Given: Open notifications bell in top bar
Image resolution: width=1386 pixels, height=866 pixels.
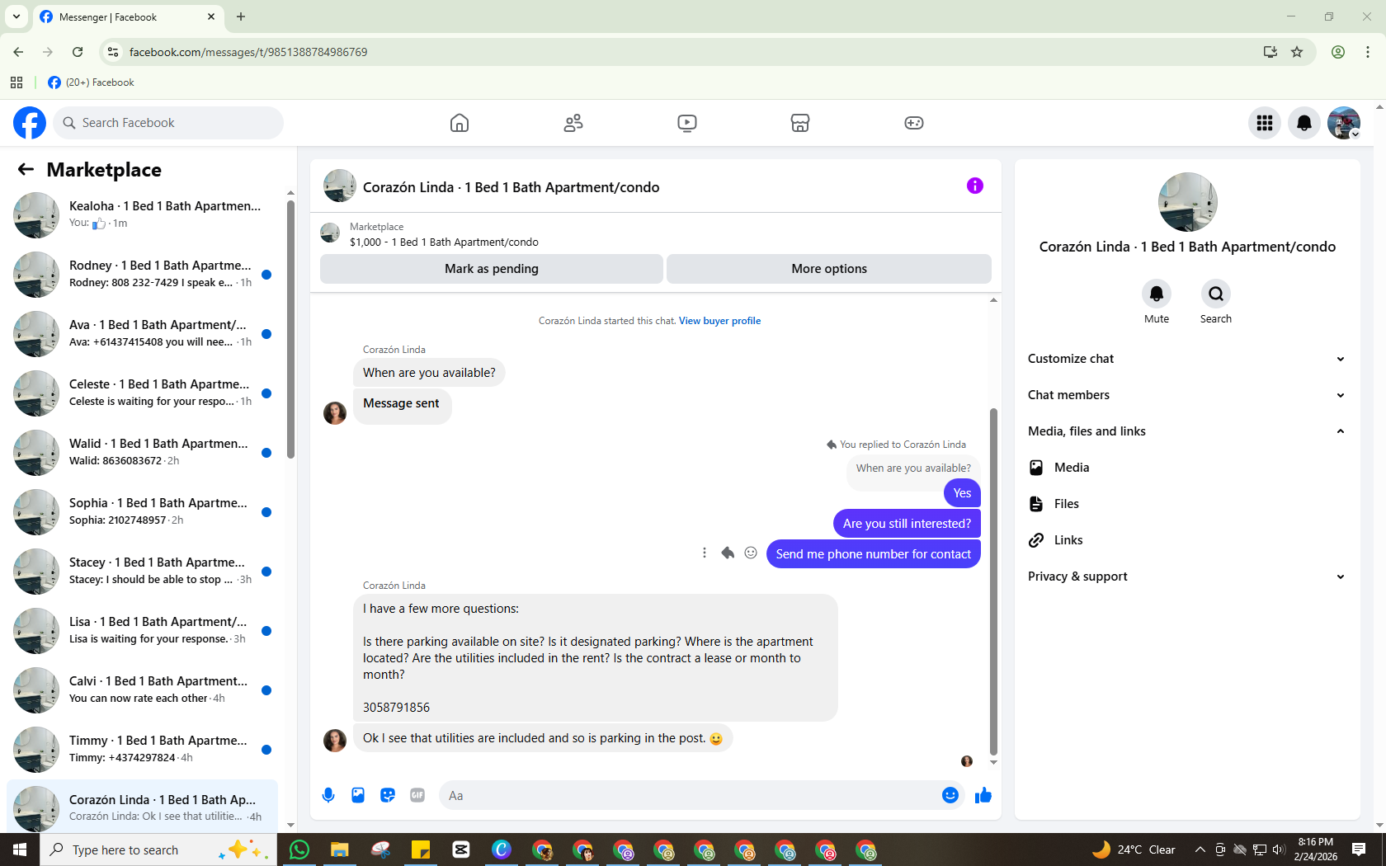Looking at the screenshot, I should [x=1304, y=123].
